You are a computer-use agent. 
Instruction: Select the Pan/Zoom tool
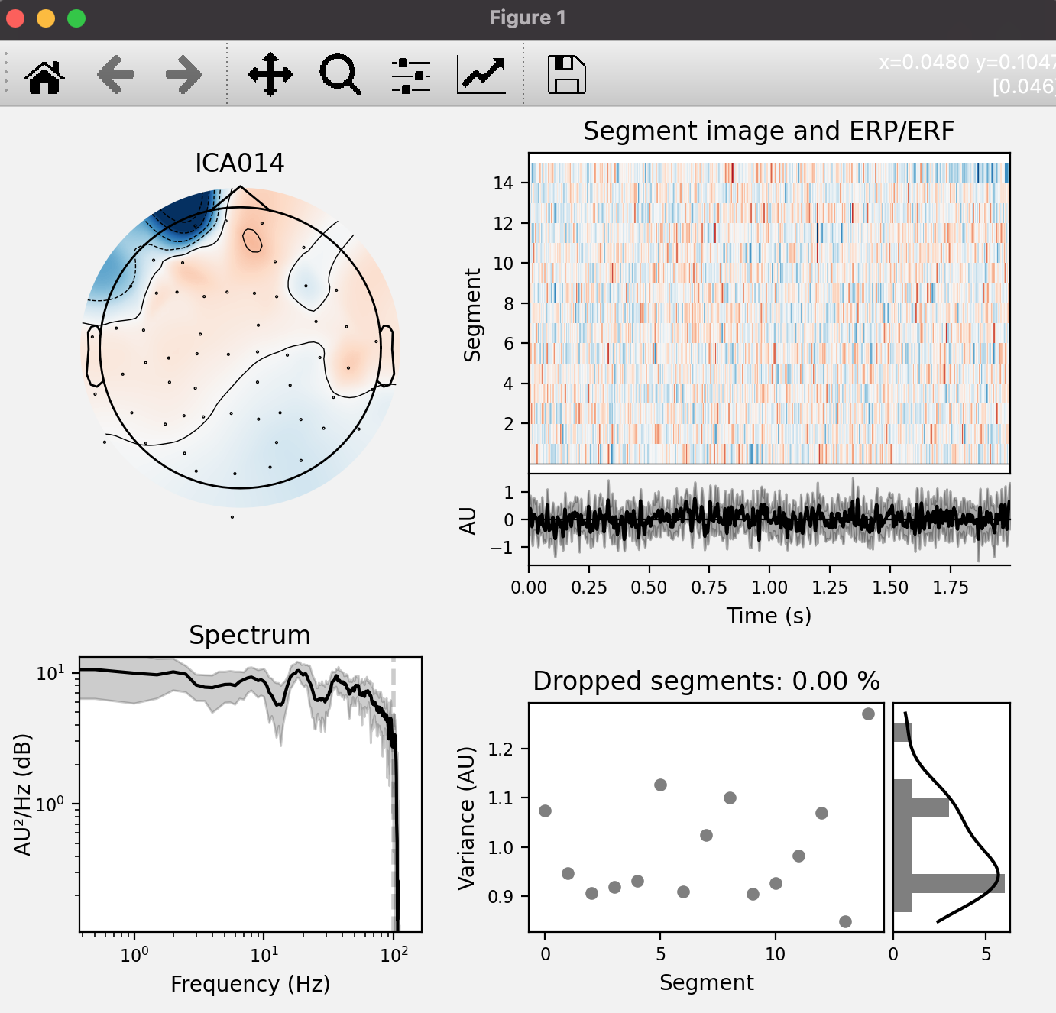[x=271, y=74]
